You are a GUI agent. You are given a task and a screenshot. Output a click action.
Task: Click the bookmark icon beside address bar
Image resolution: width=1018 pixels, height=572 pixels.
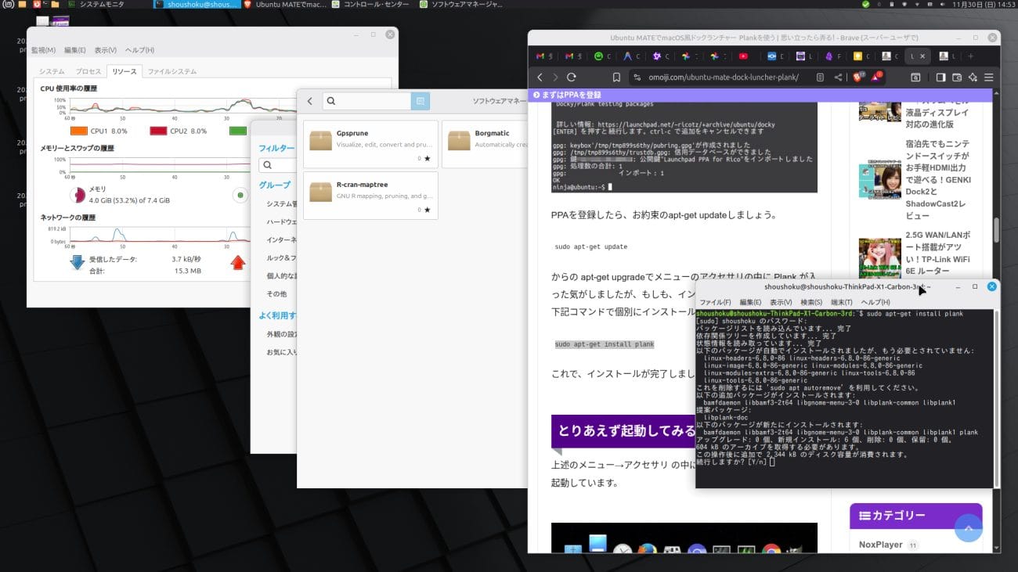[x=617, y=77]
